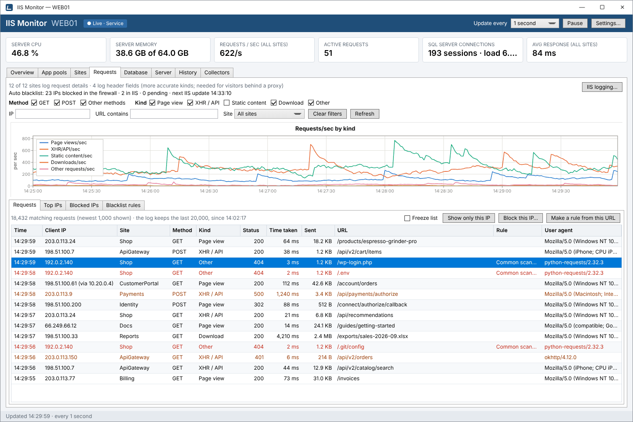633x422 pixels.
Task: Click the Clear filters button
Action: (327, 114)
